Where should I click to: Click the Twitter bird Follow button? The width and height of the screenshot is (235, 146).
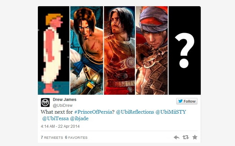[187, 101]
